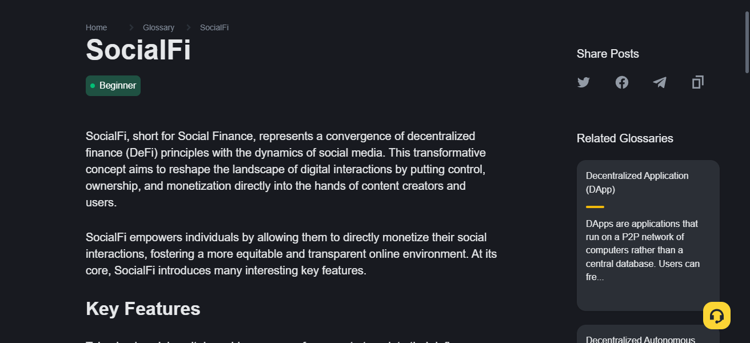Share the article on Twitter
Viewport: 750px width, 343px height.
coord(583,82)
